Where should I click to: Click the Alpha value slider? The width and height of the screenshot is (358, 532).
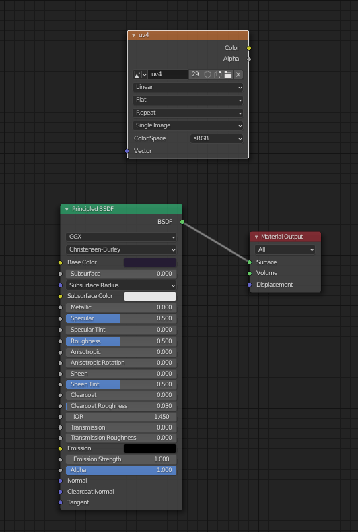(x=121, y=470)
